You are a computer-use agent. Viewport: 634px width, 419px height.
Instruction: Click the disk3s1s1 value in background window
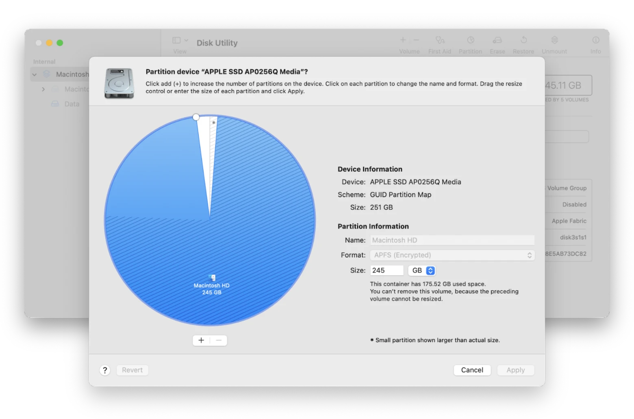573,237
